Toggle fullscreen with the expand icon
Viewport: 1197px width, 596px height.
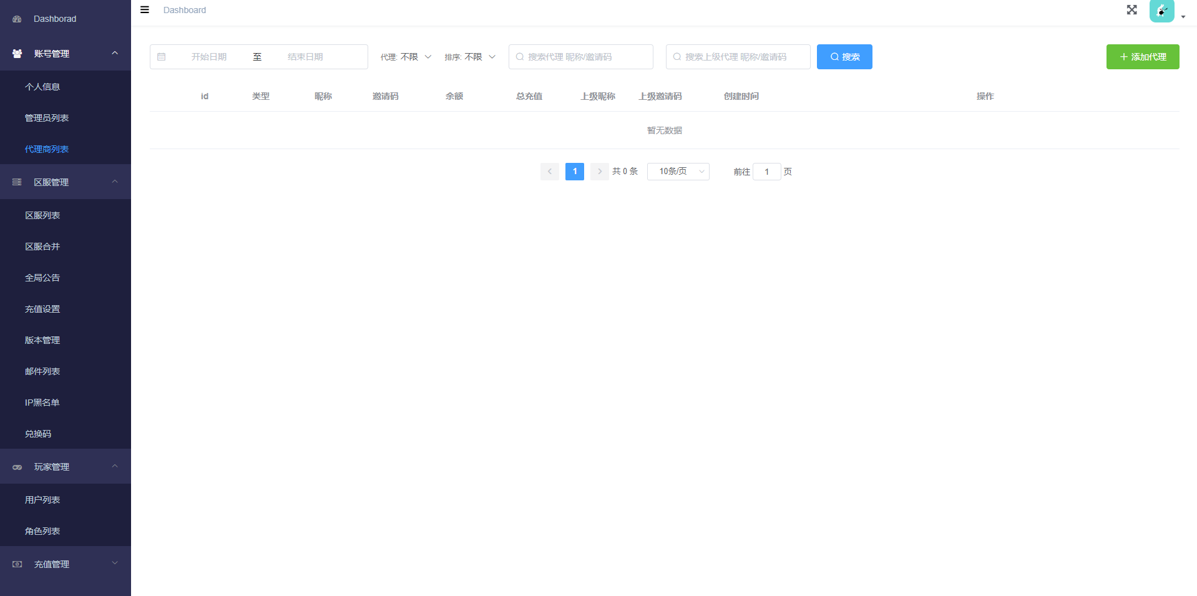point(1131,10)
